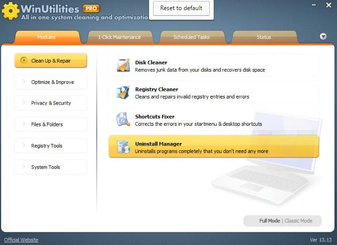Expand the Optimize & Improve category
337x245 pixels.
click(x=51, y=82)
